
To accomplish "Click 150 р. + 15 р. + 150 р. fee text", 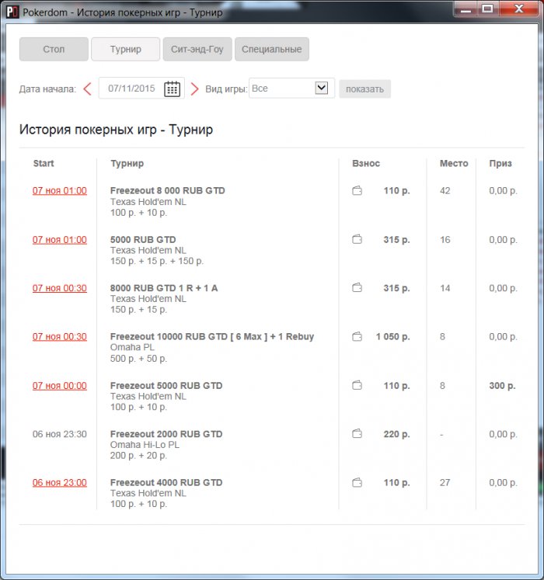I will click(157, 261).
